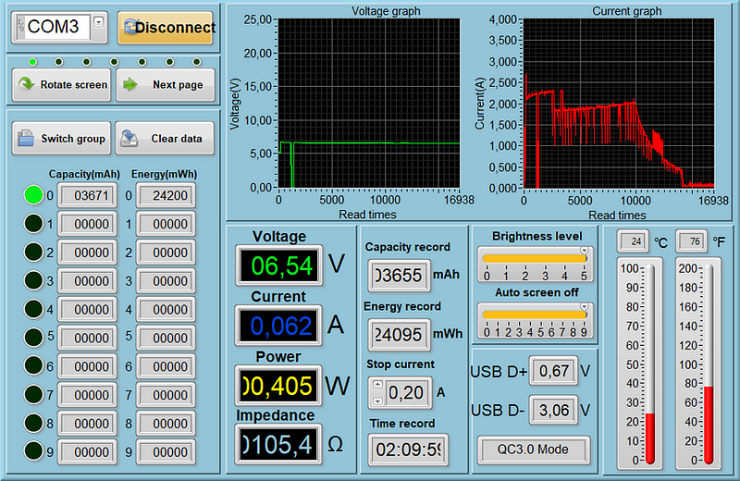Open the COM3 port dropdown

[x=99, y=22]
